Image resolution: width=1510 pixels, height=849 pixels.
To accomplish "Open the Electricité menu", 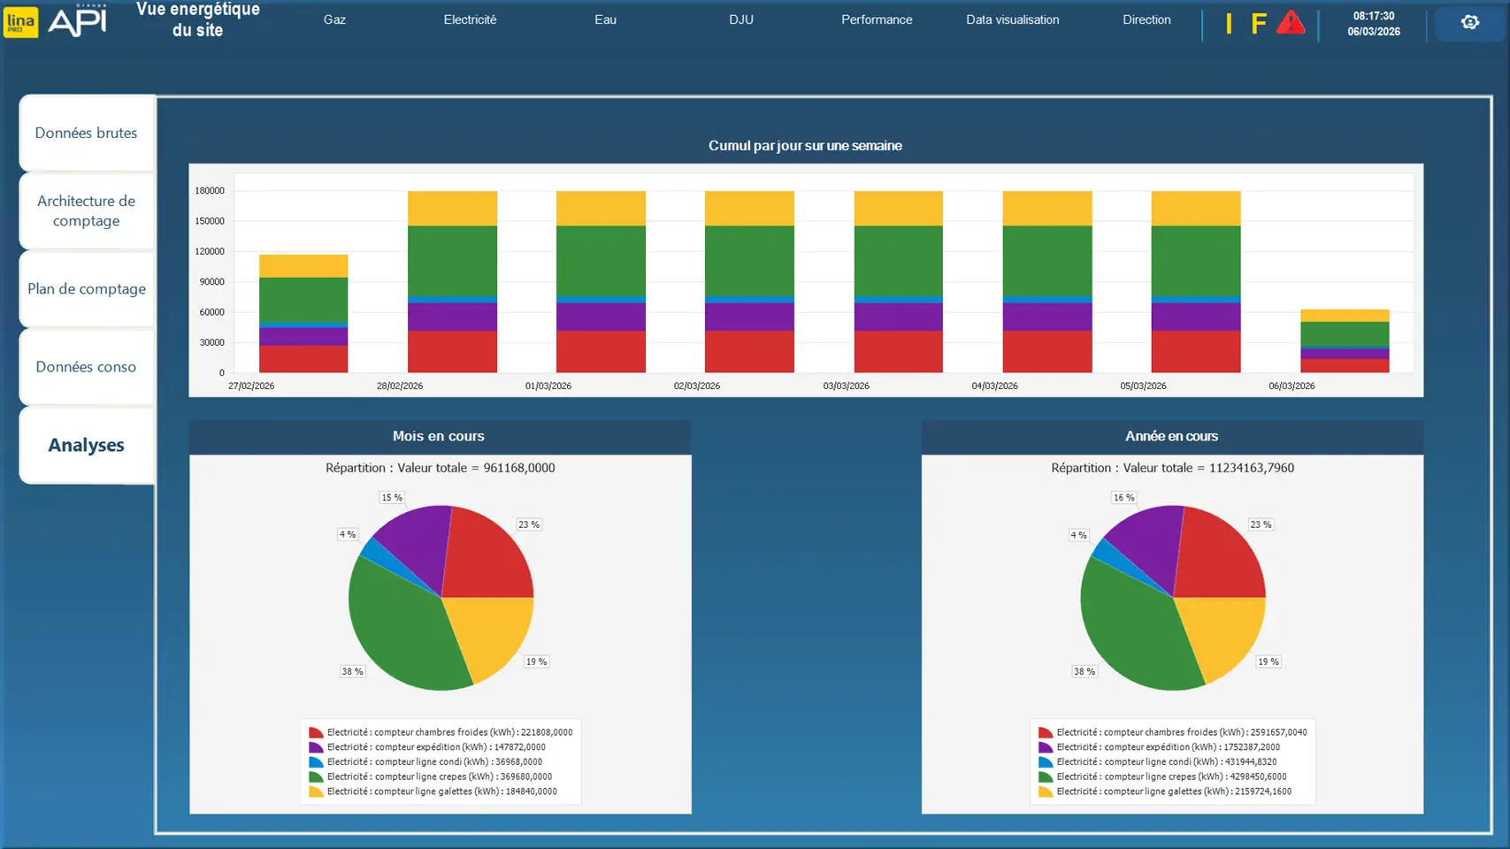I will click(x=470, y=19).
